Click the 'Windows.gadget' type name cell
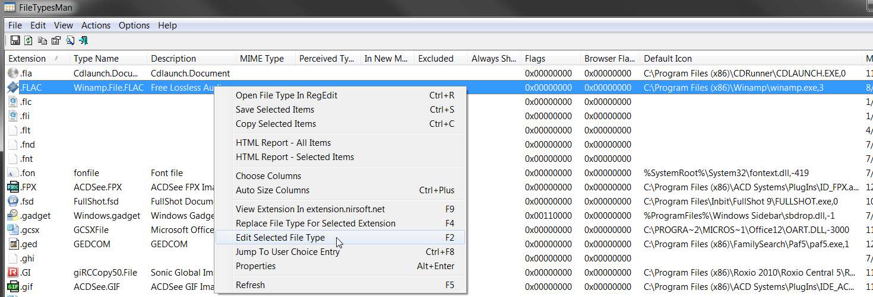This screenshot has width=873, height=297. [107, 216]
